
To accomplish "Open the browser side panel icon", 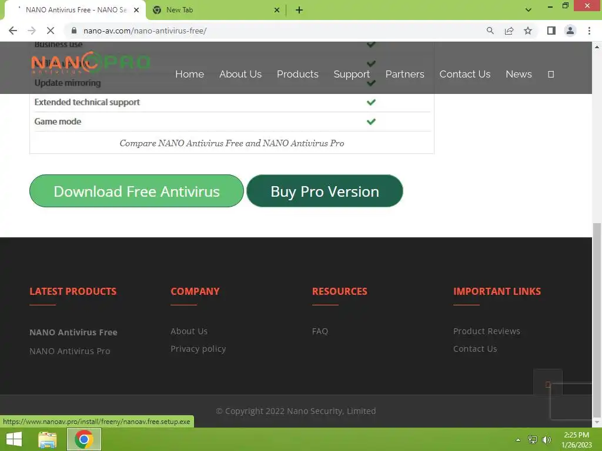I will tap(551, 31).
